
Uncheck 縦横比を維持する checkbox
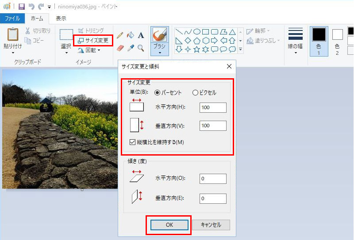pos(132,142)
